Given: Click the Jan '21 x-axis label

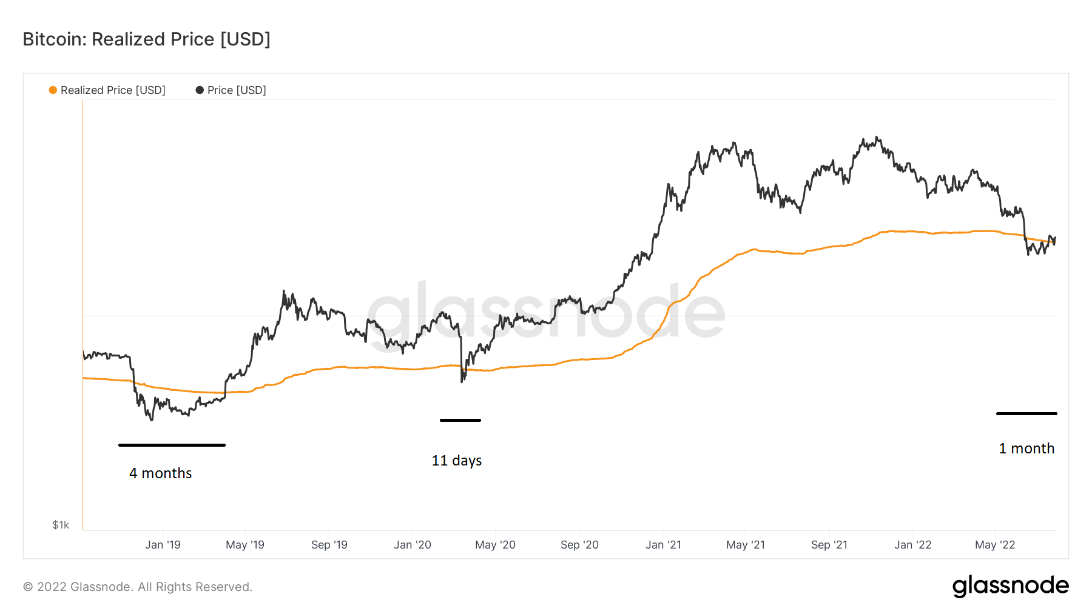Looking at the screenshot, I should [663, 545].
